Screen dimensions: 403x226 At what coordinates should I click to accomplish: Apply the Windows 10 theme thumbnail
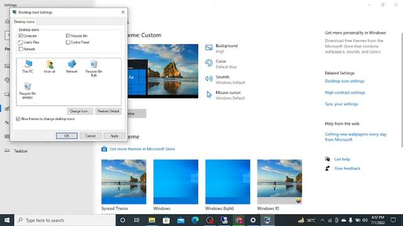[280, 181]
